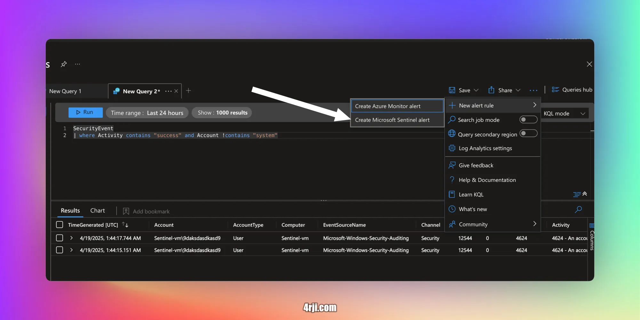Open Log Analytics settings
This screenshot has width=640, height=320.
(x=485, y=148)
